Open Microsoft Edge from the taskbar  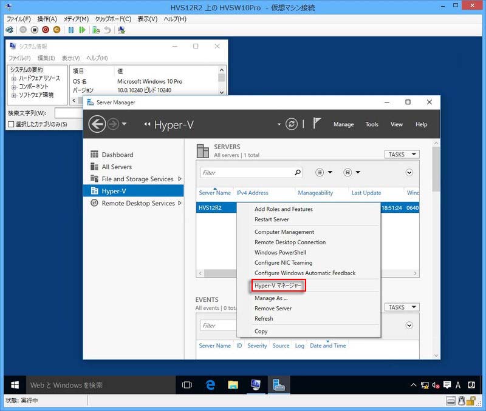[x=210, y=385]
